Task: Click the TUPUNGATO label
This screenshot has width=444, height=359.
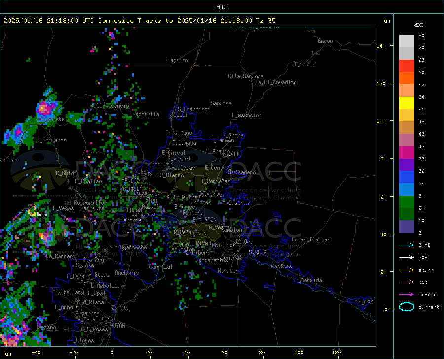Action: coord(88,281)
